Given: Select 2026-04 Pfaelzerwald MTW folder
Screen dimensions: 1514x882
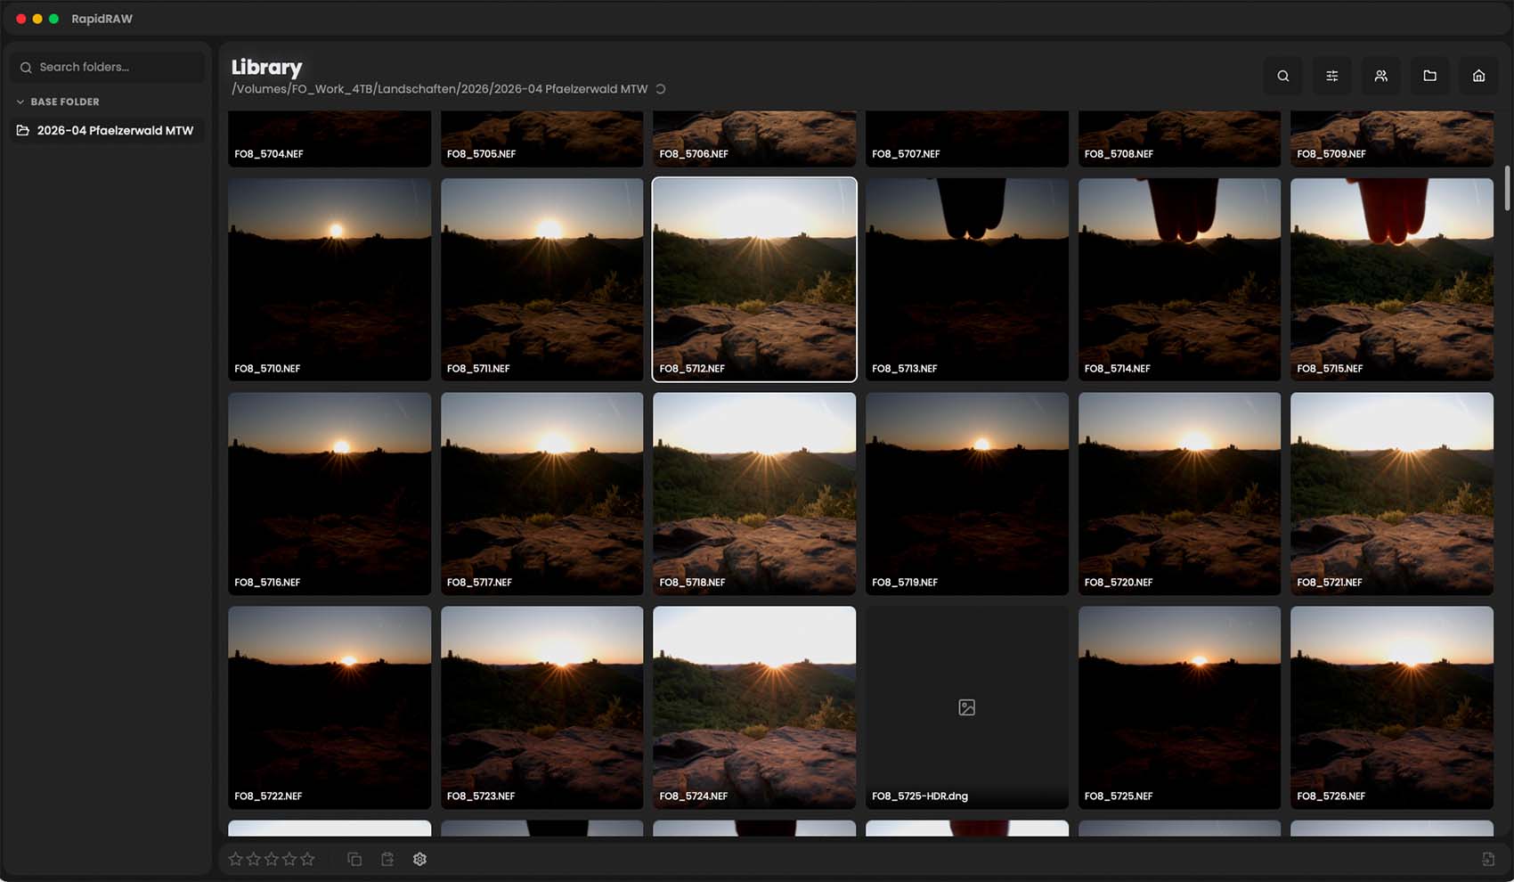Looking at the screenshot, I should point(107,130).
